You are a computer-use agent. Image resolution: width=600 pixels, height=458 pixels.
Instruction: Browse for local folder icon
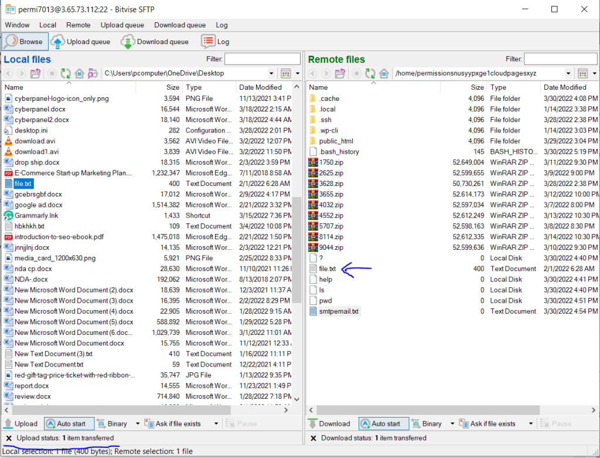pos(93,73)
